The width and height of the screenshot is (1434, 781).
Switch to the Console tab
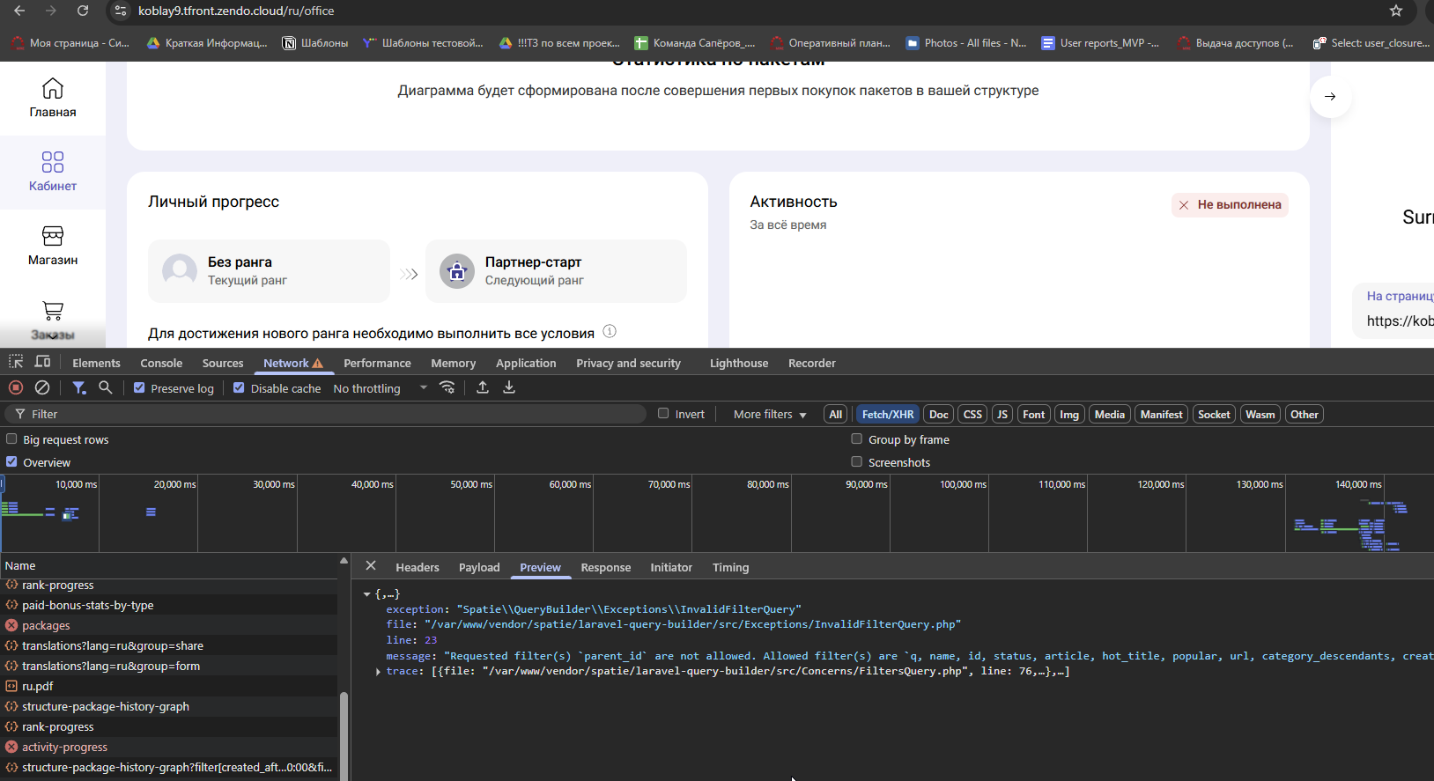click(161, 363)
